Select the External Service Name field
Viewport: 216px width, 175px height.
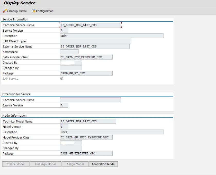pyautogui.click(x=95, y=47)
